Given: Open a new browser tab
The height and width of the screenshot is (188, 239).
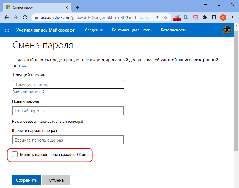Looking at the screenshot, I should 78,7.
